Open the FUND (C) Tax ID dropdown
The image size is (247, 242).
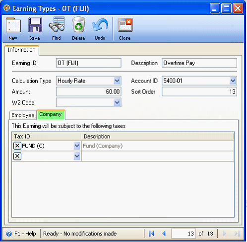(77, 146)
